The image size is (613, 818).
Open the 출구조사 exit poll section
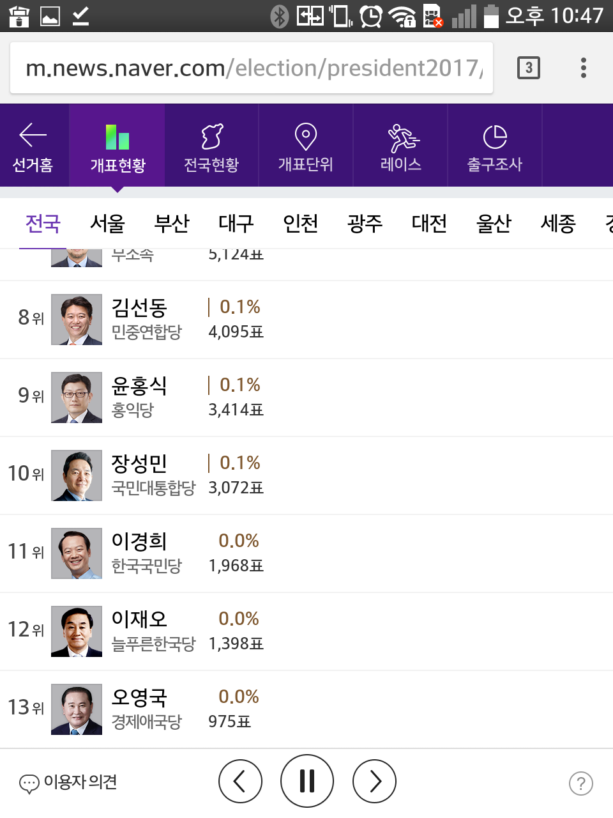tap(495, 146)
